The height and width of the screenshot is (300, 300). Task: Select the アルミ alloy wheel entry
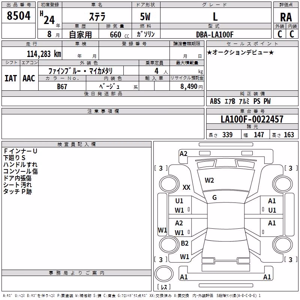[244, 101]
